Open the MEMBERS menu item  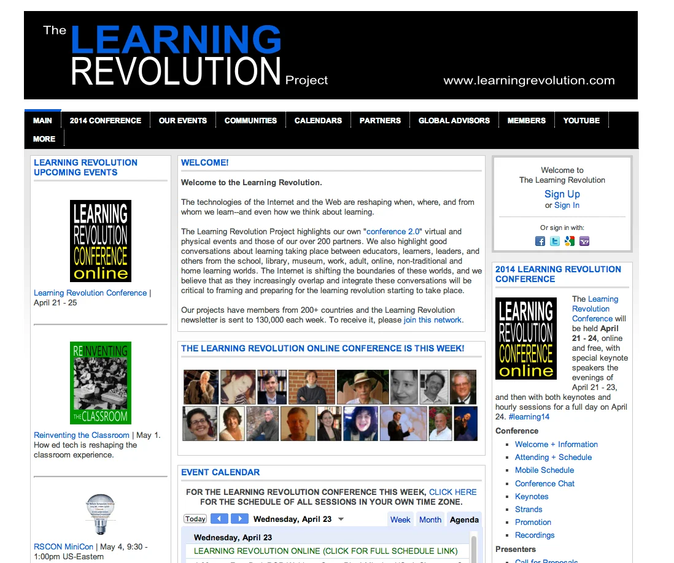click(x=526, y=121)
